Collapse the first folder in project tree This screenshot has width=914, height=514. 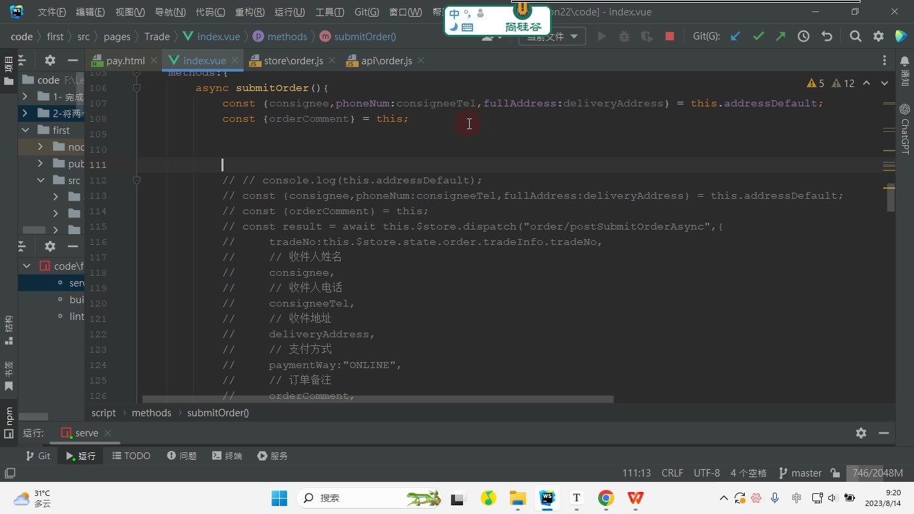(25, 130)
